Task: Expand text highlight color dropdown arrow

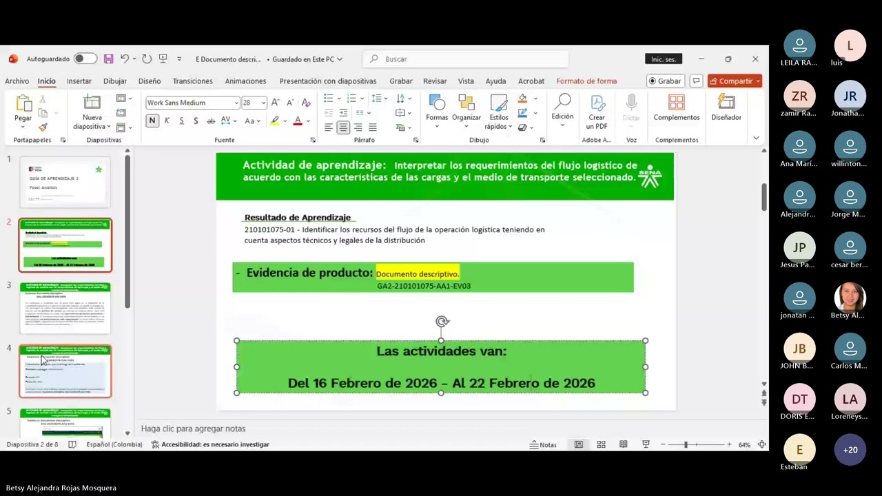Action: pyautogui.click(x=285, y=121)
